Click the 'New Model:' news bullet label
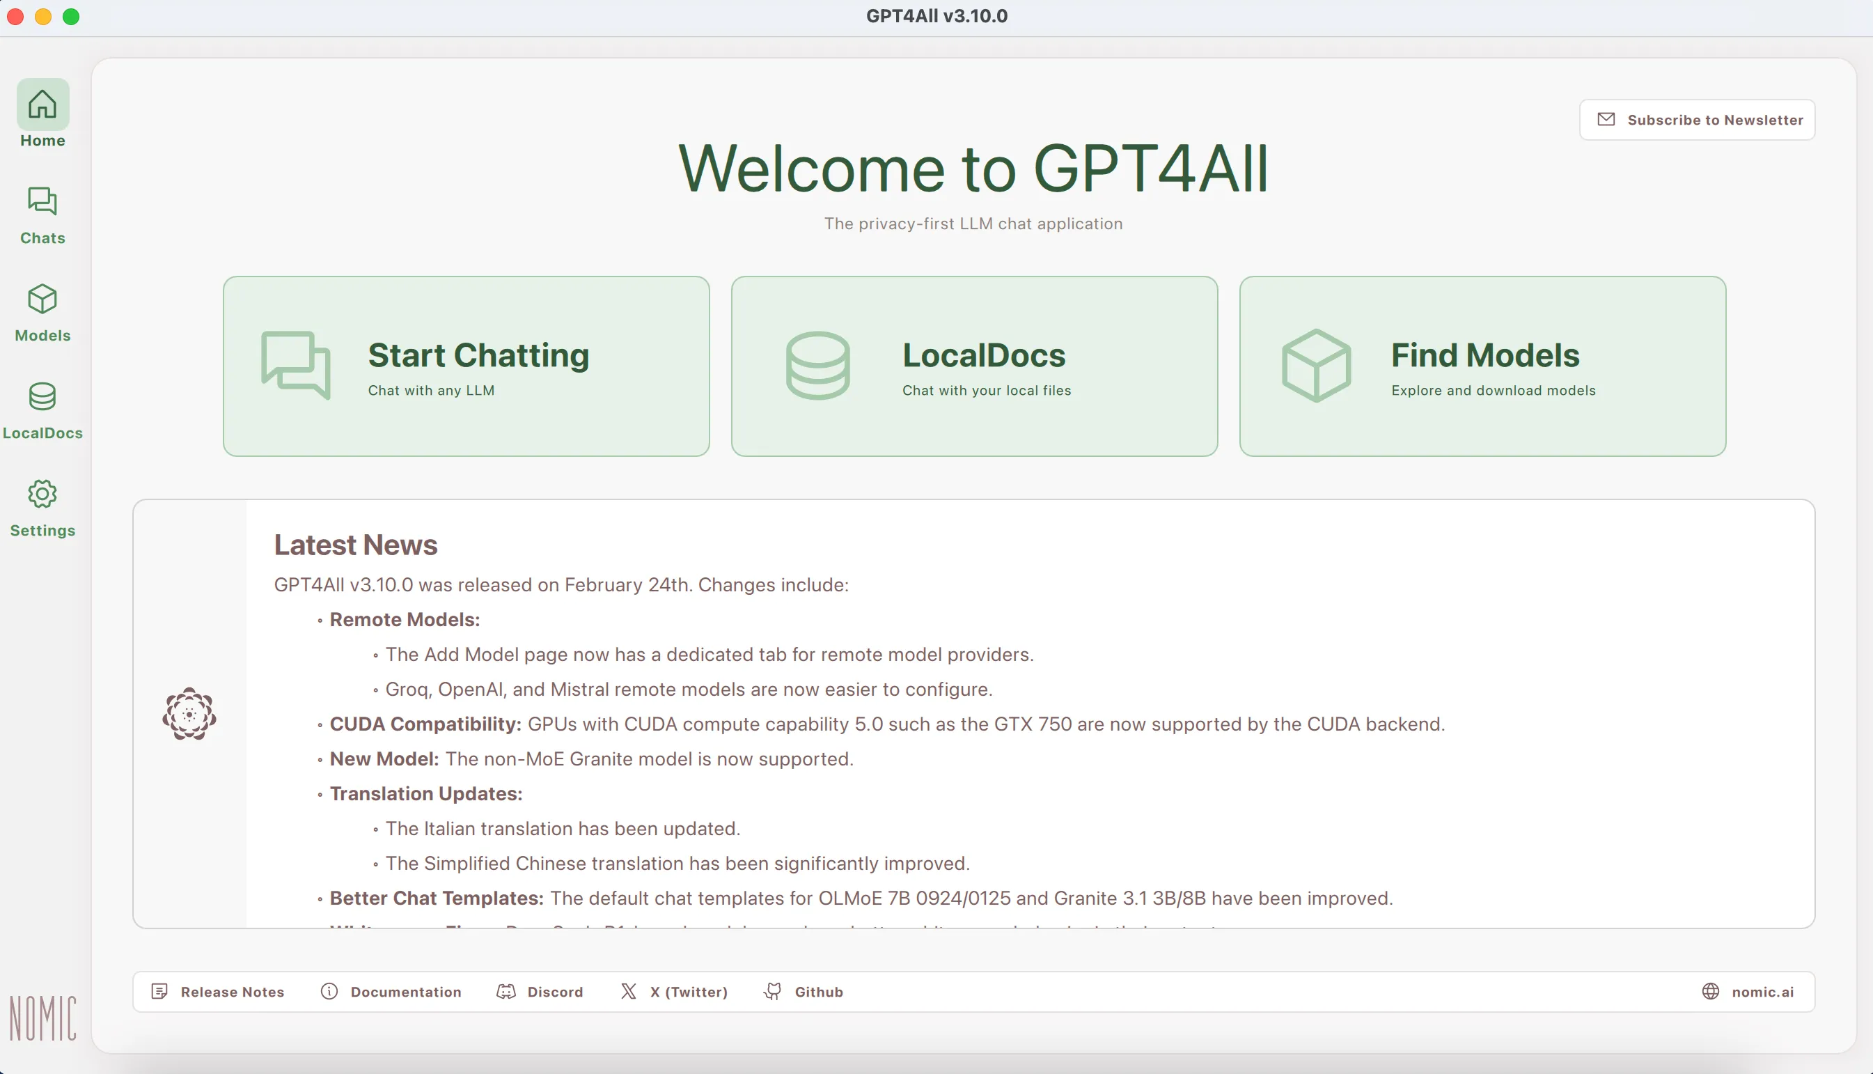This screenshot has width=1873, height=1074. [384, 759]
